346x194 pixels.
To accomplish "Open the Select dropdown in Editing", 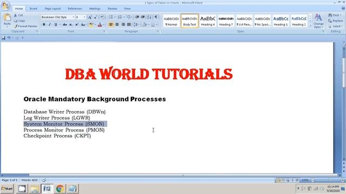I will coord(335,26).
